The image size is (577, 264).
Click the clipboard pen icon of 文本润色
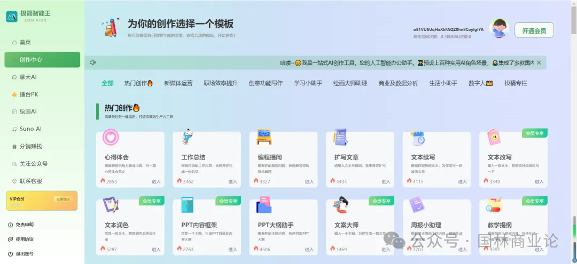tap(111, 204)
